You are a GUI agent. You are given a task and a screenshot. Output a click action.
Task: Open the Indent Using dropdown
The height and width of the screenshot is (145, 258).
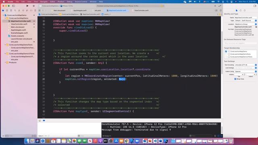(246, 72)
